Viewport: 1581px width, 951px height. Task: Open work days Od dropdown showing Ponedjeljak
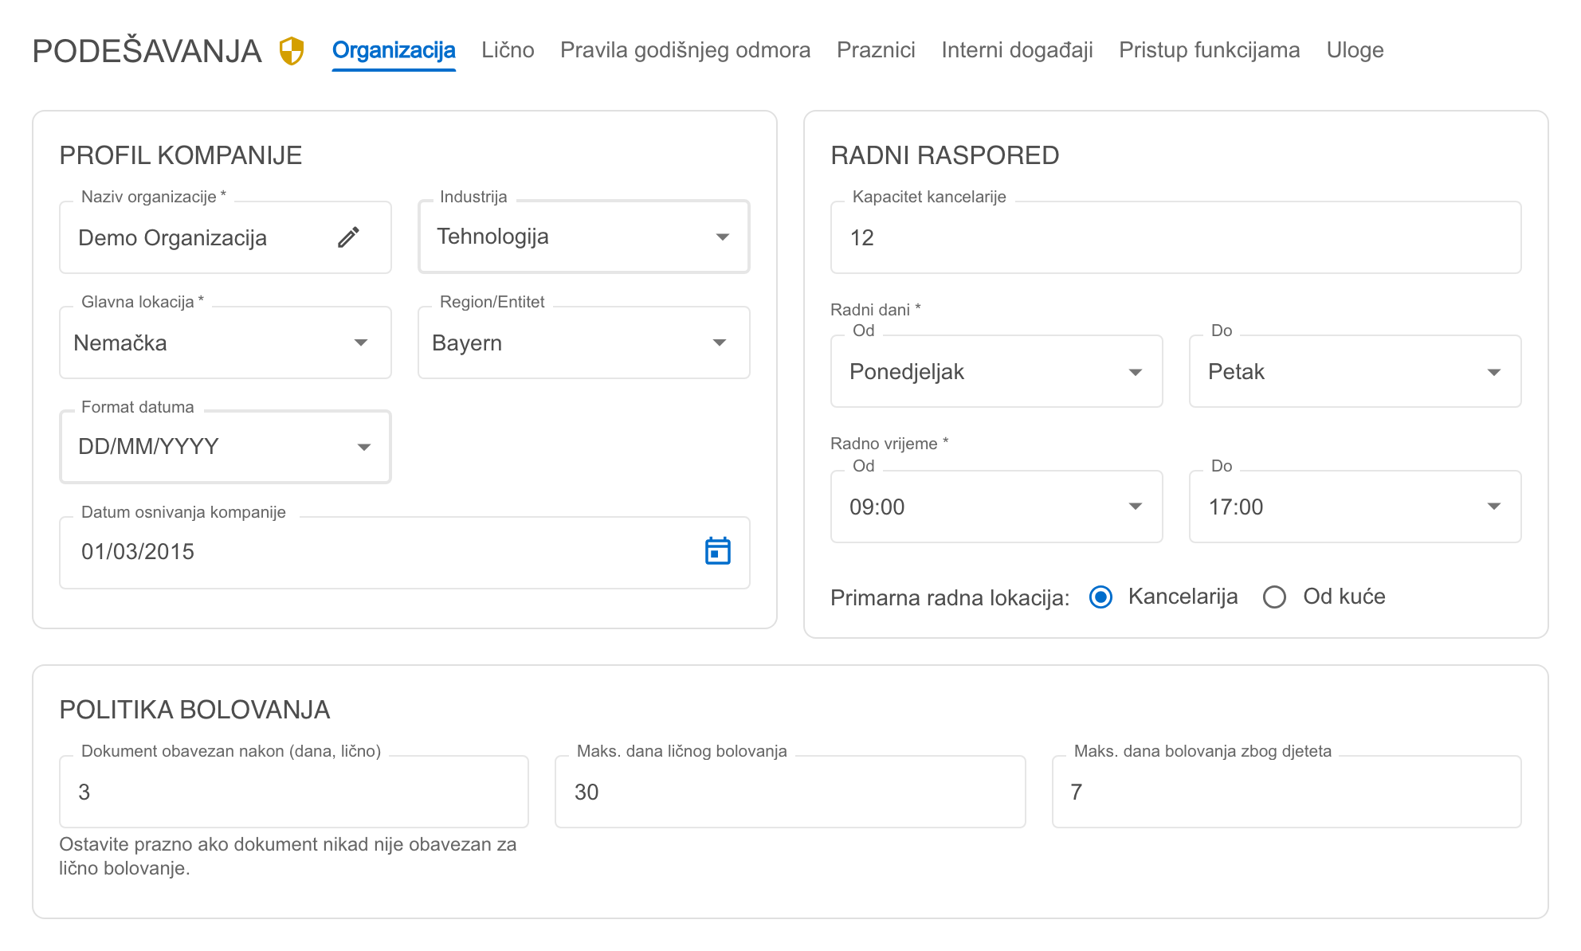(x=997, y=371)
